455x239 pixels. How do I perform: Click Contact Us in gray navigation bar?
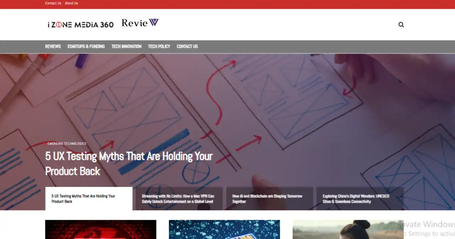point(187,46)
